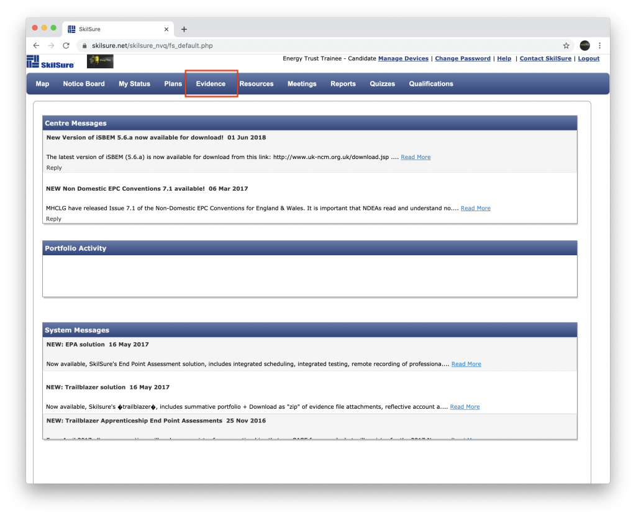Screen dimensions: 636x518
Task: Open the Meetings menu
Action: click(302, 84)
